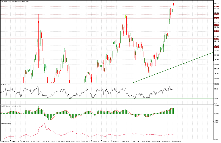Select the 79.372 price level tag
Screen dimensions: 221x143
click(x=216, y=39)
